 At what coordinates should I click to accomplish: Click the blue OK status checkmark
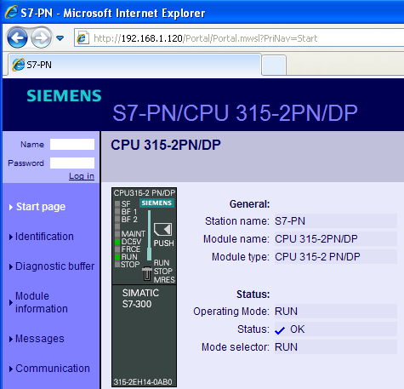[x=280, y=330]
